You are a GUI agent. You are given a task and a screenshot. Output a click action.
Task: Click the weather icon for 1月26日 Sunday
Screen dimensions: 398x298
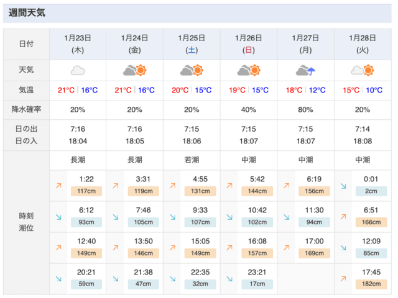(x=249, y=70)
